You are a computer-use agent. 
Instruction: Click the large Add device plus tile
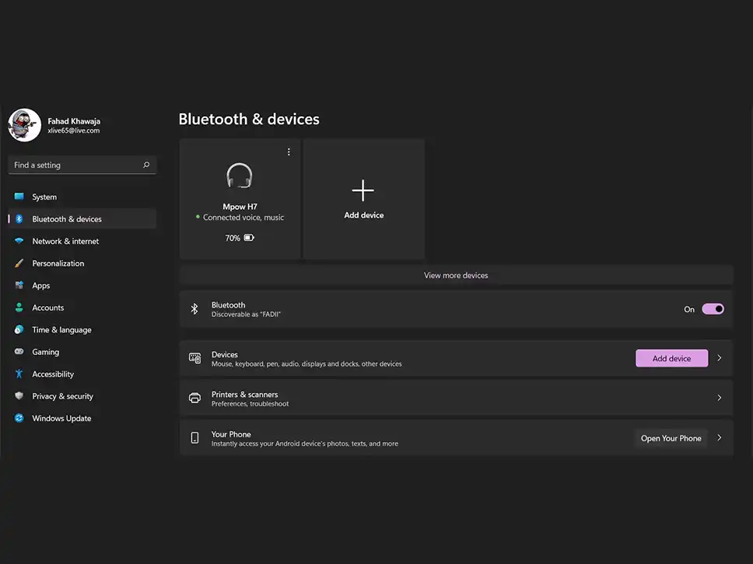coord(363,199)
